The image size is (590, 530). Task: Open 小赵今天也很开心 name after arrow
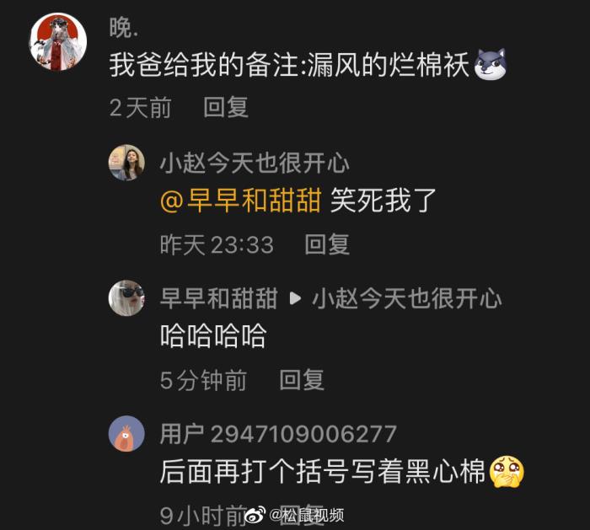[407, 298]
